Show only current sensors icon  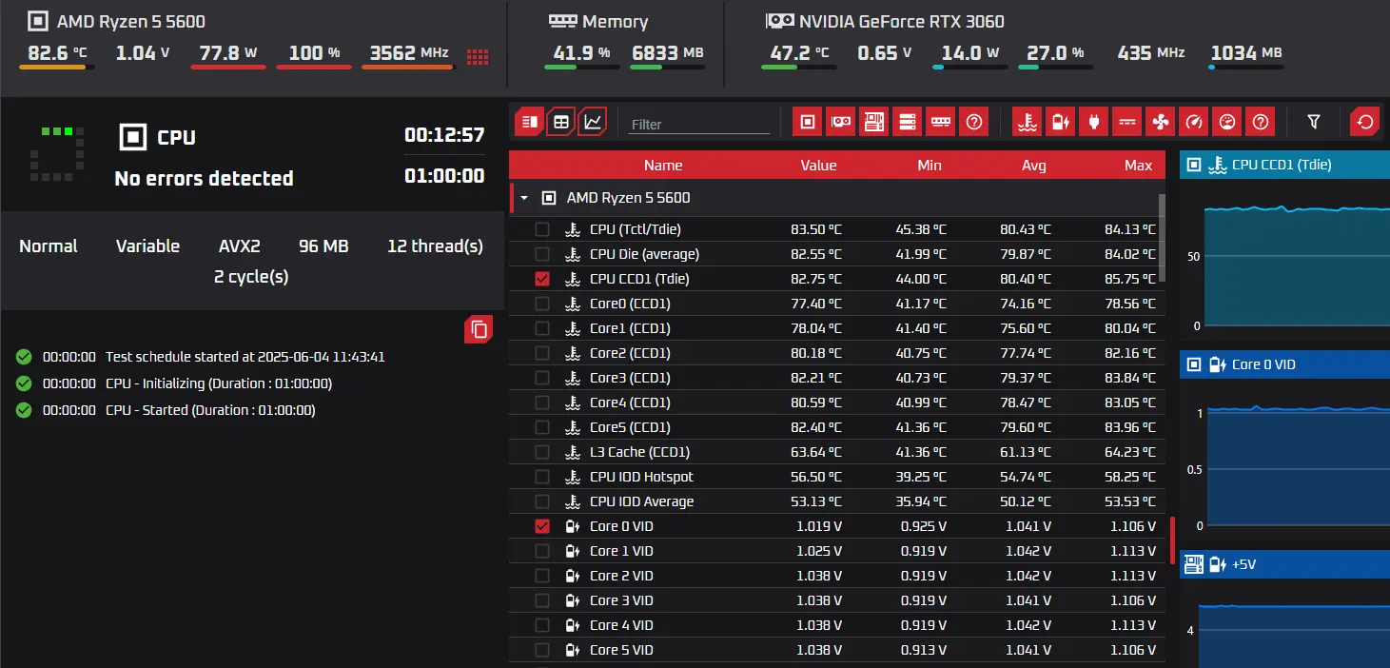pos(1127,122)
